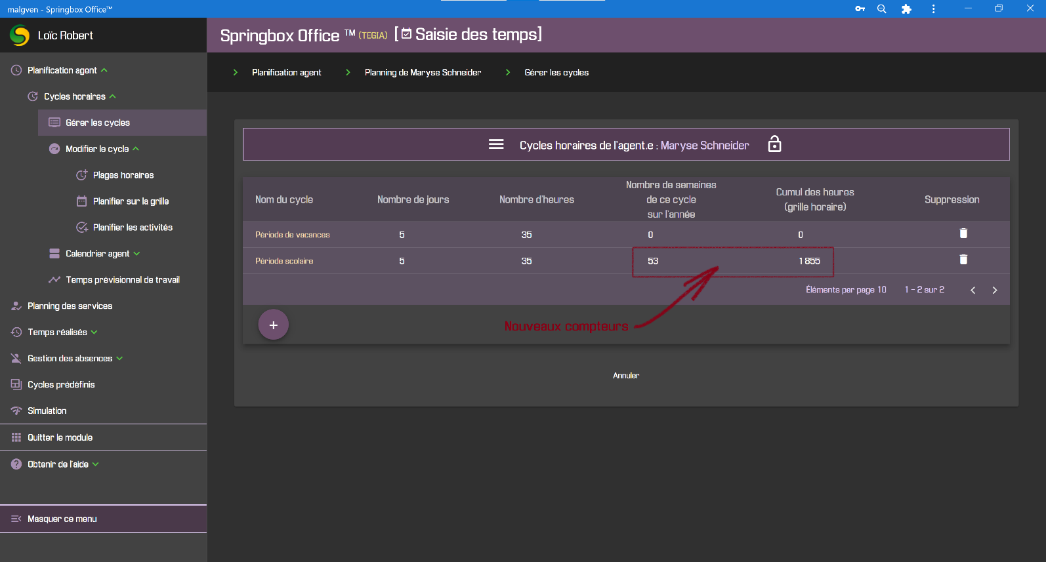Click the list icon of Gérer les cycles

point(54,123)
